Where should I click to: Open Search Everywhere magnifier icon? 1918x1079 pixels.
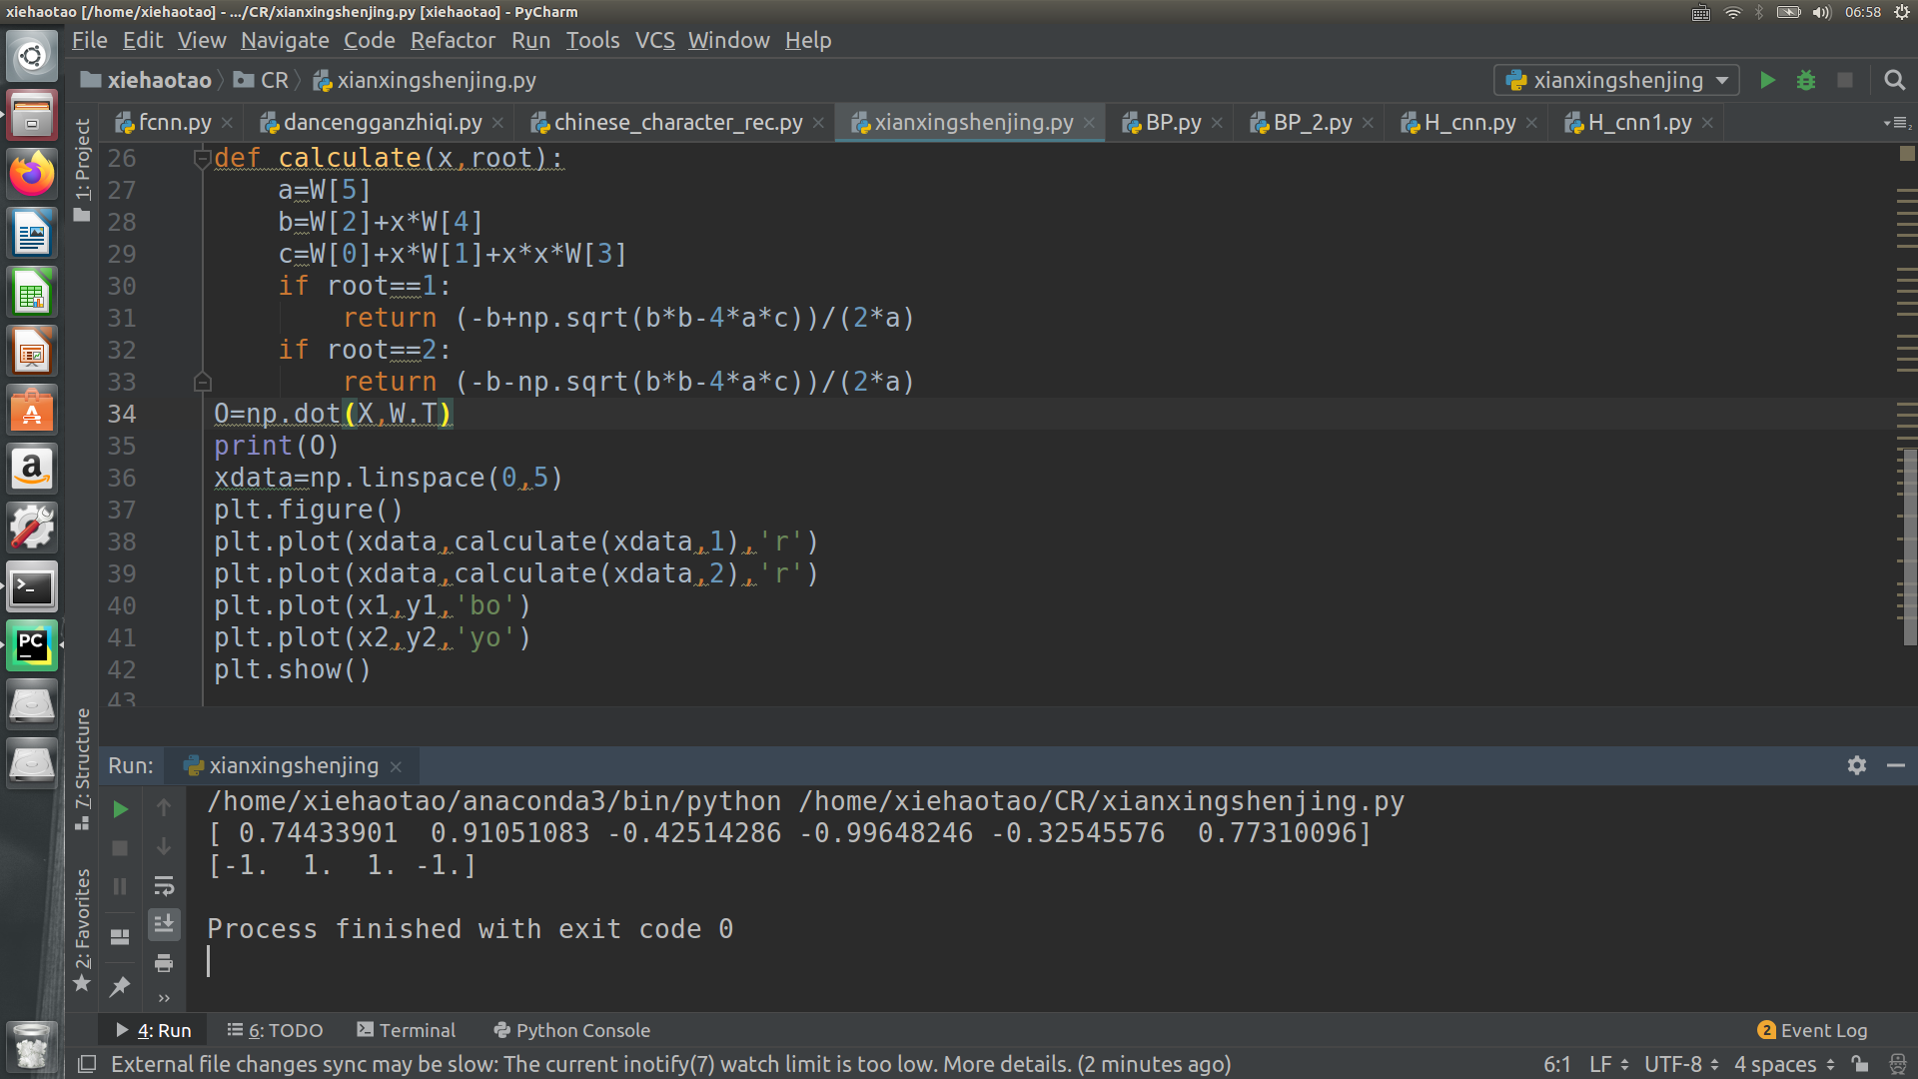coord(1894,80)
